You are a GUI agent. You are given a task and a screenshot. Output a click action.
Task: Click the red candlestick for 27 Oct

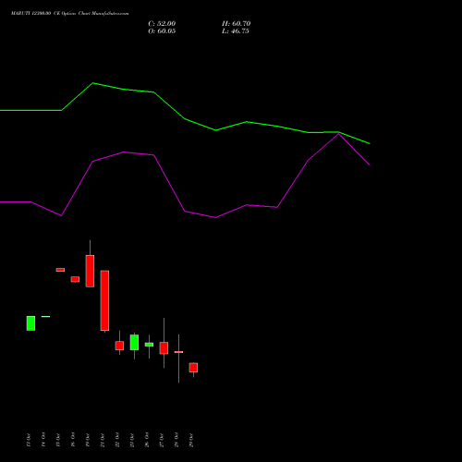(x=164, y=348)
